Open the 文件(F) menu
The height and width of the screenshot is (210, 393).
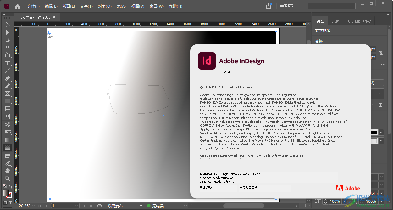click(33, 6)
